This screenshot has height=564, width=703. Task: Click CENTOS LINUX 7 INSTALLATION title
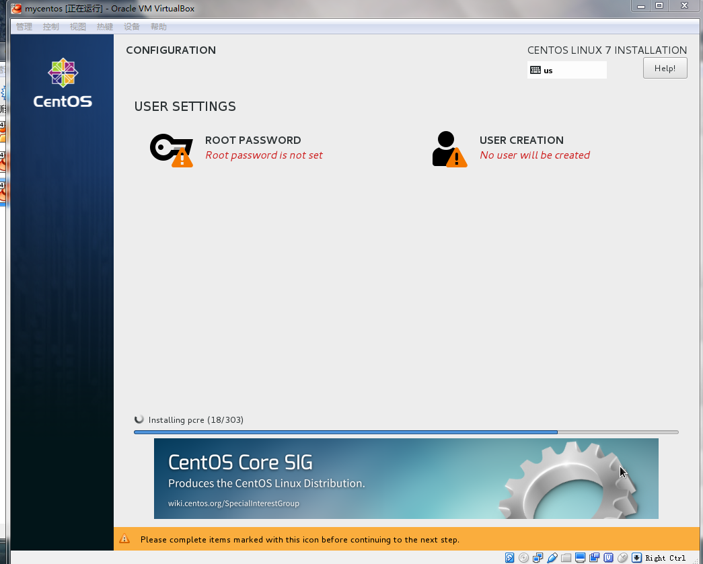(607, 50)
